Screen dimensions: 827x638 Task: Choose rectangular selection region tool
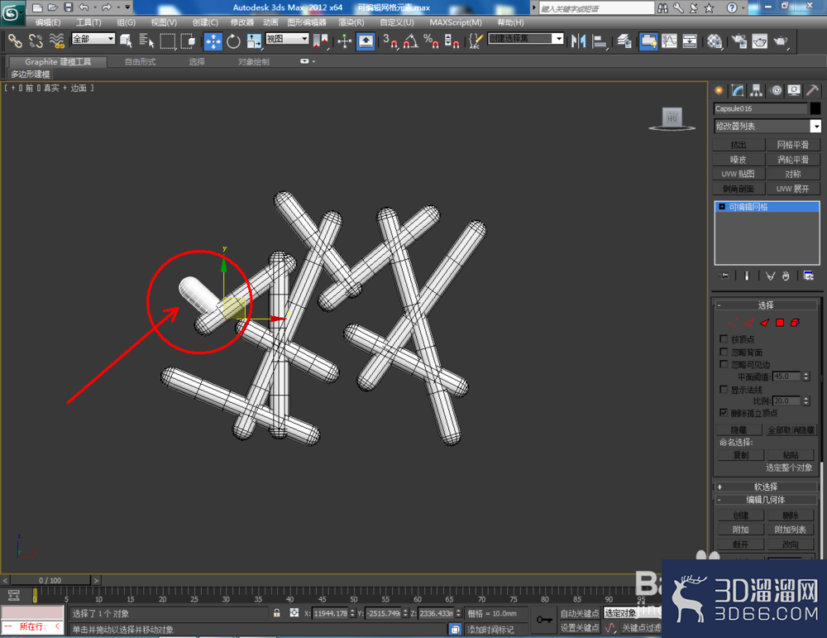(x=168, y=41)
